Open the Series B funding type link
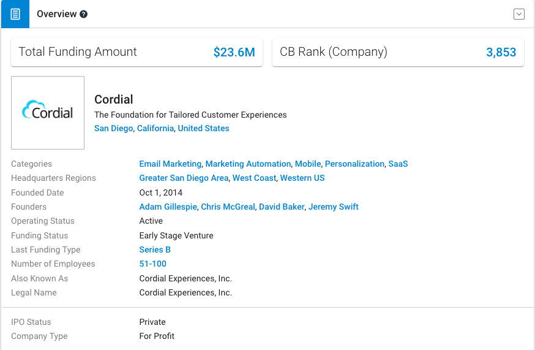The width and height of the screenshot is (535, 350). pyautogui.click(x=155, y=250)
